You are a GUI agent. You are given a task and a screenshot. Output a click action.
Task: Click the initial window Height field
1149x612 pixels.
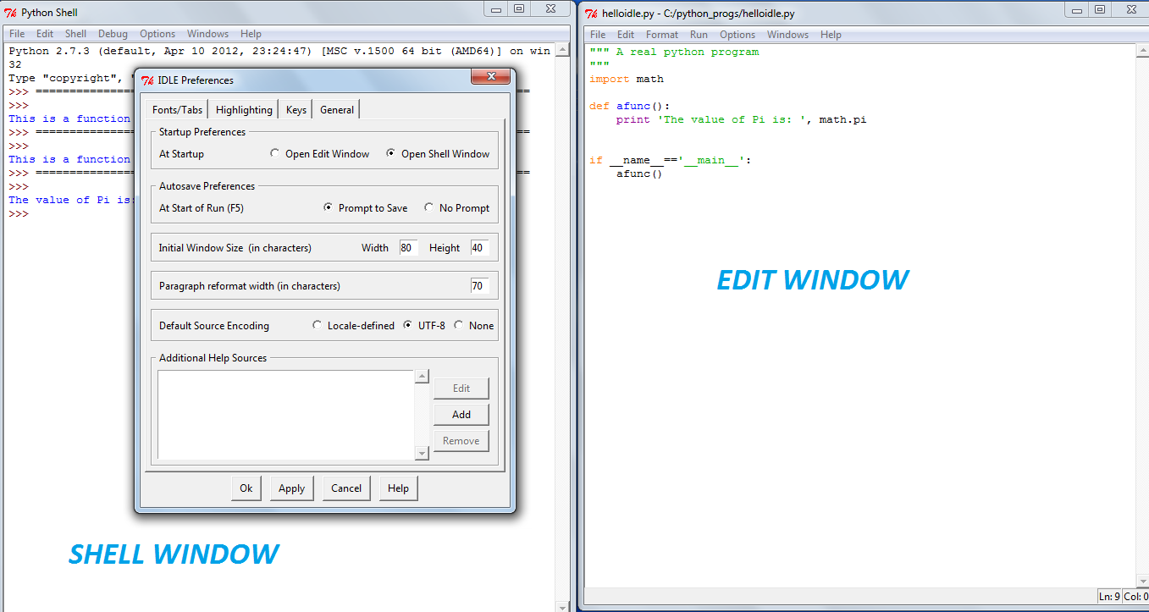coord(479,248)
